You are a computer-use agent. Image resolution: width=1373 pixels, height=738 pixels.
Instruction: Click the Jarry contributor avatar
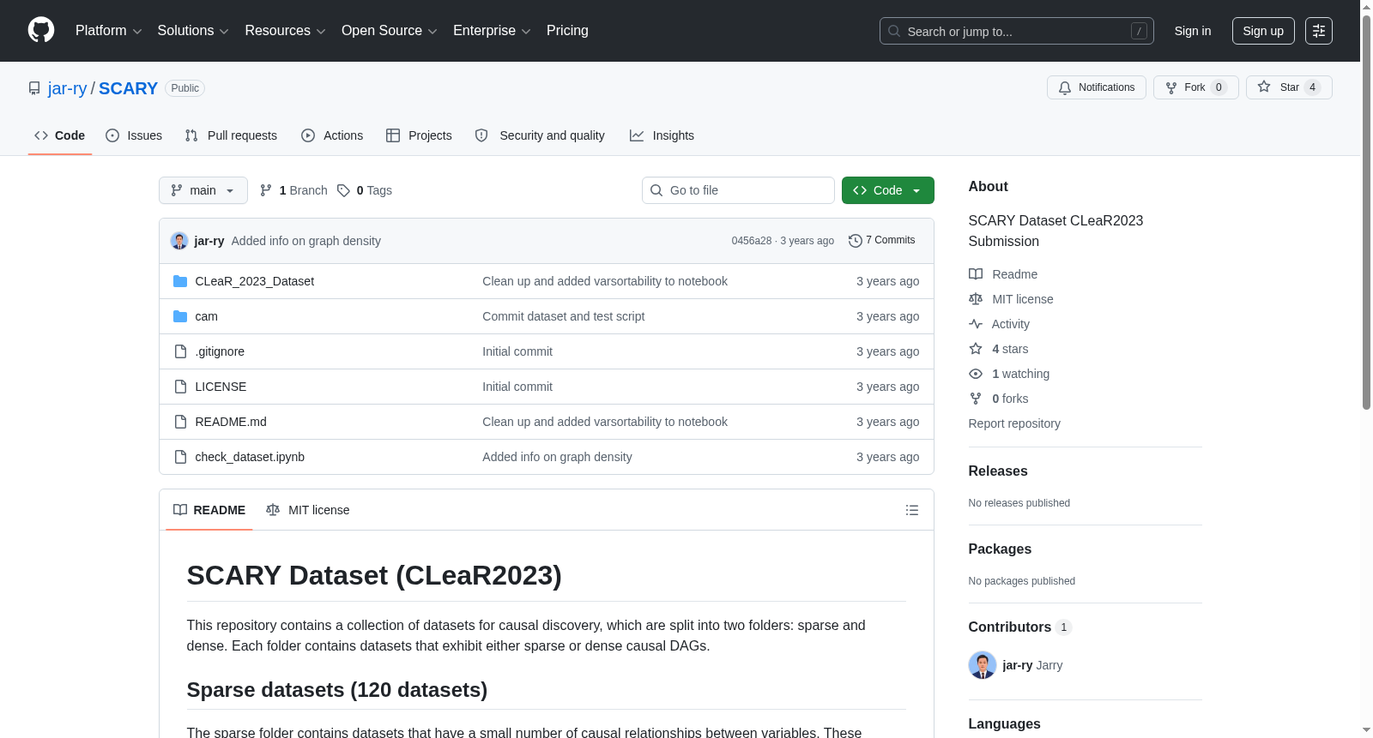click(983, 665)
